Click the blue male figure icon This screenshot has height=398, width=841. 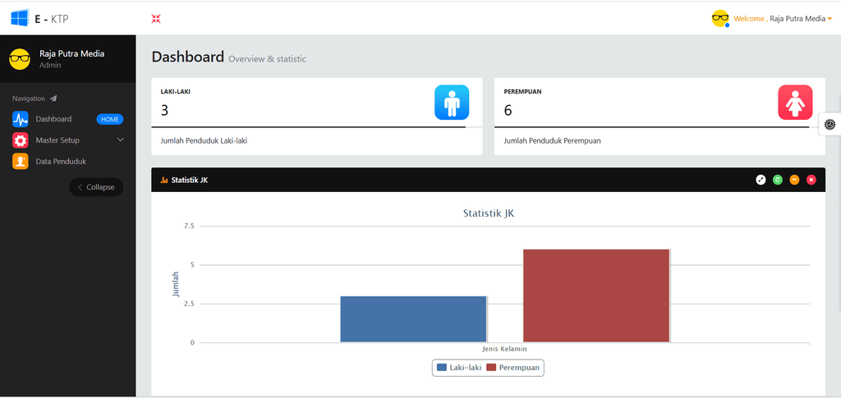452,103
